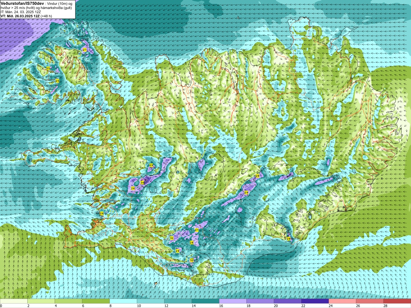The width and height of the screenshot is (411, 308).
Task: Choose the 10–12 m/s turquoise legend swatch
Action: point(151,301)
